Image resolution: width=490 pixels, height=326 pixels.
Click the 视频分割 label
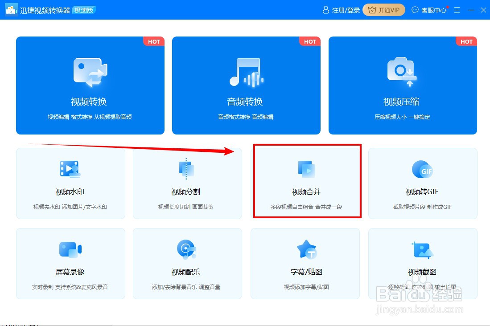[x=186, y=192]
